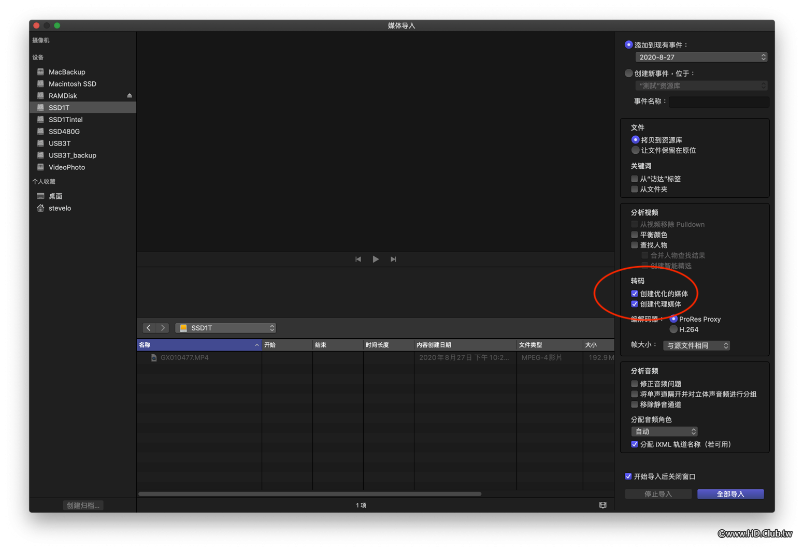
Task: Click the USB3T_backup drive icon
Action: 40,155
